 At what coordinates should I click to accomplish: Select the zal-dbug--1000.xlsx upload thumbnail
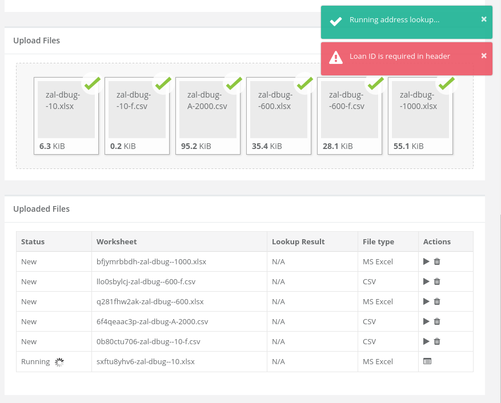point(420,116)
